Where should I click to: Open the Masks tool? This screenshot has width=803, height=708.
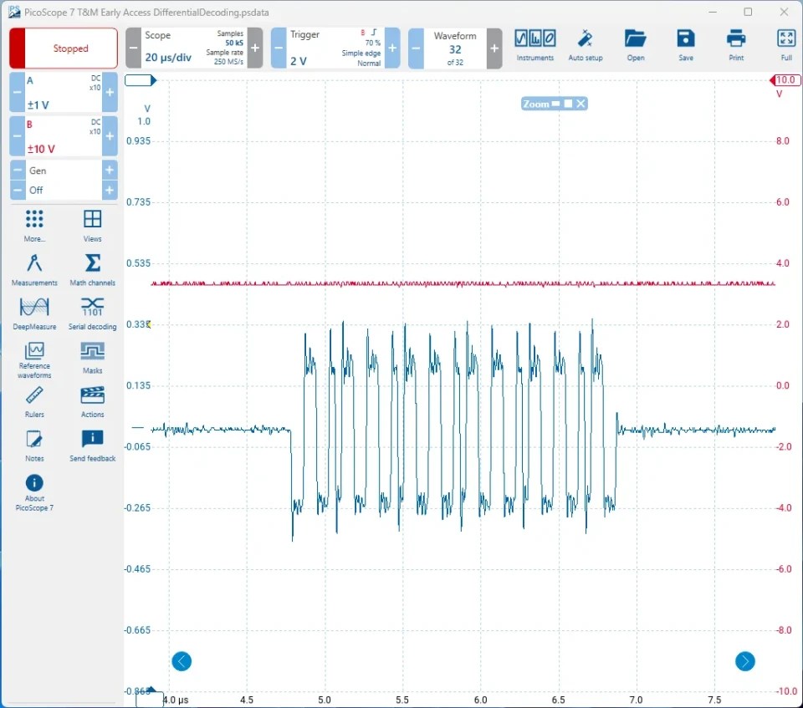[91, 354]
